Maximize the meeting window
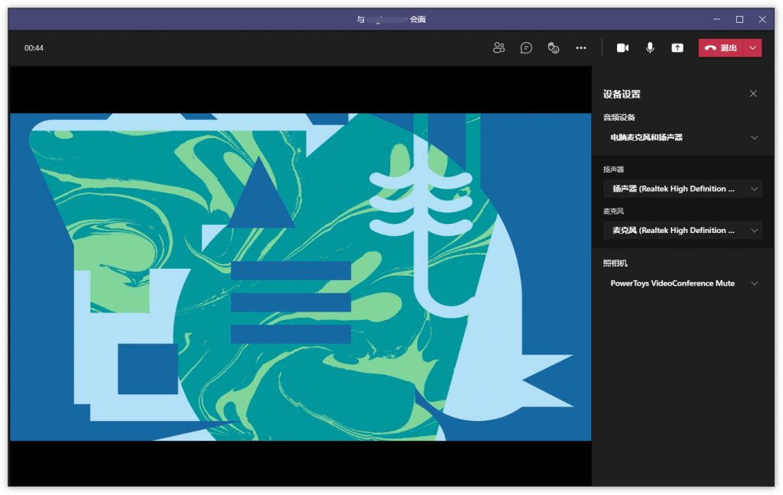783x495 pixels. 739,19
